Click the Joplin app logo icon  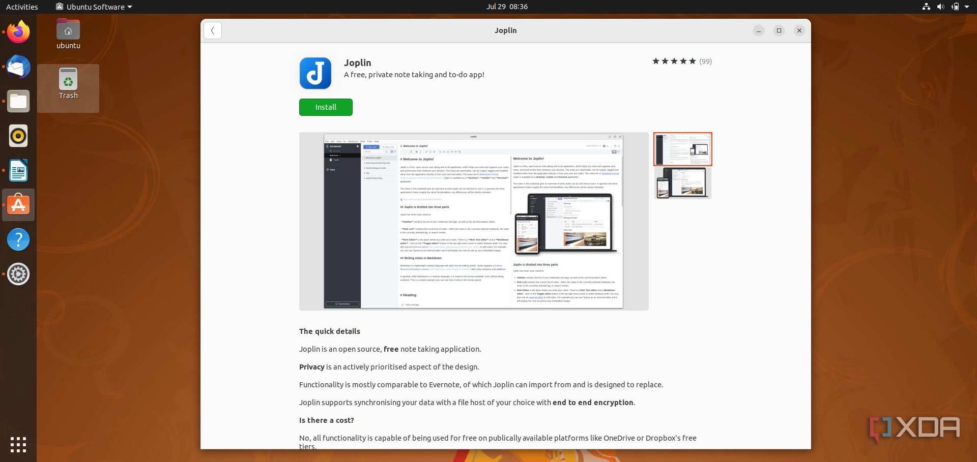pyautogui.click(x=315, y=73)
